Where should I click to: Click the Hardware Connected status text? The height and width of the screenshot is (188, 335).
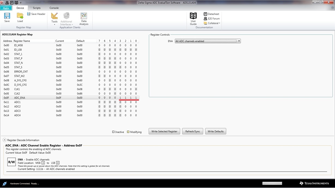(25, 184)
